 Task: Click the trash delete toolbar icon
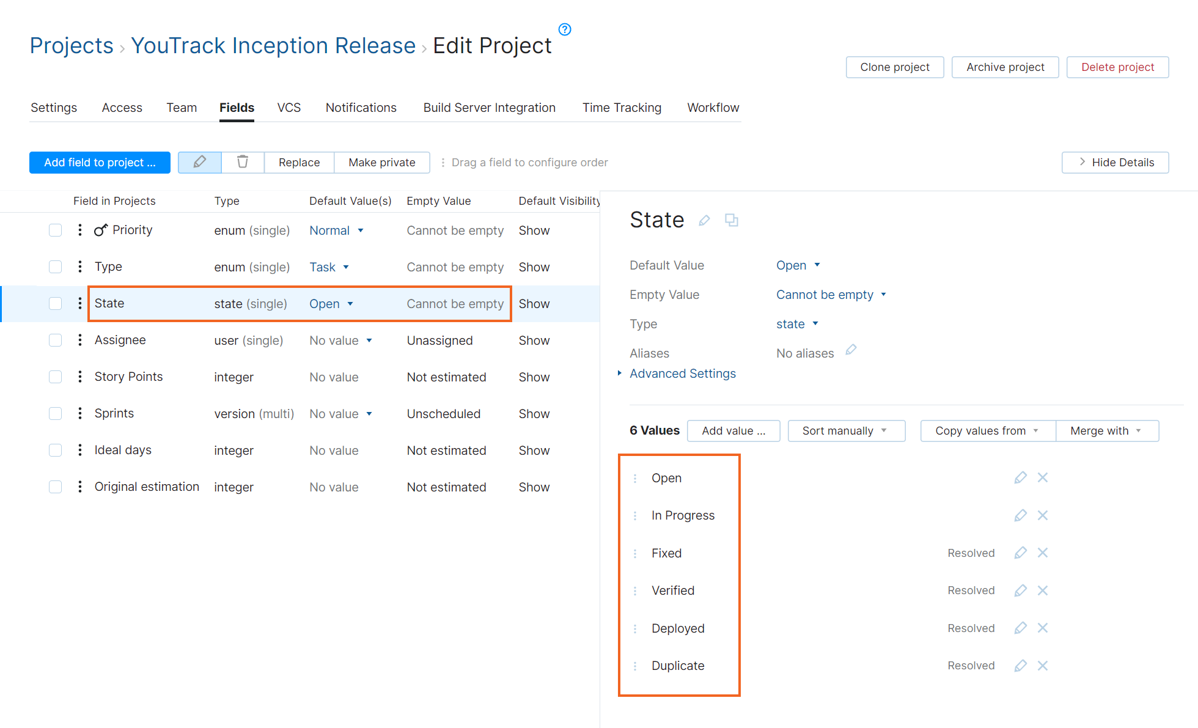[243, 162]
